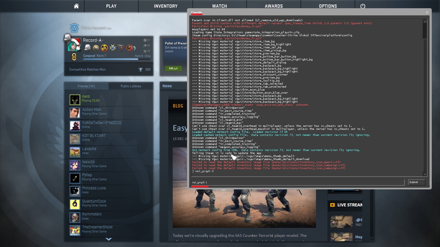Screen dimensions: 440x247
Task: Click the competitive wins trophy icon
Action: [x=141, y=69]
